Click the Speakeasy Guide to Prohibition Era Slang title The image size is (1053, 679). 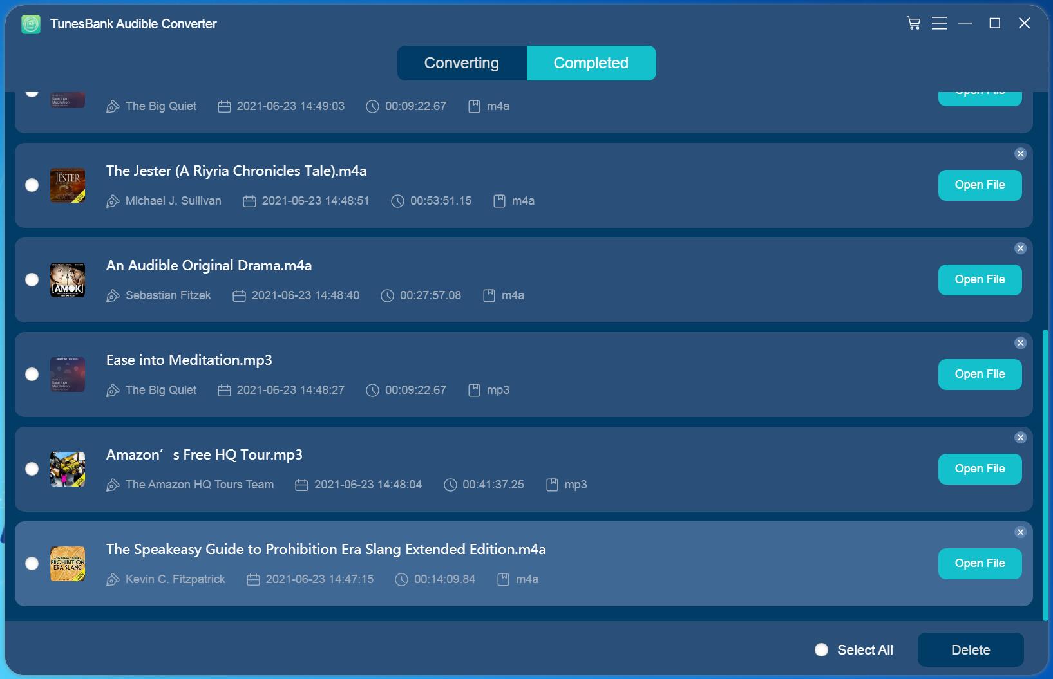pos(326,550)
